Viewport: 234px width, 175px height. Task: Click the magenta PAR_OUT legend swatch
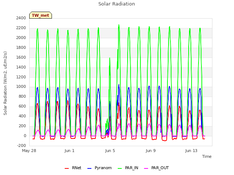[x=146, y=168]
